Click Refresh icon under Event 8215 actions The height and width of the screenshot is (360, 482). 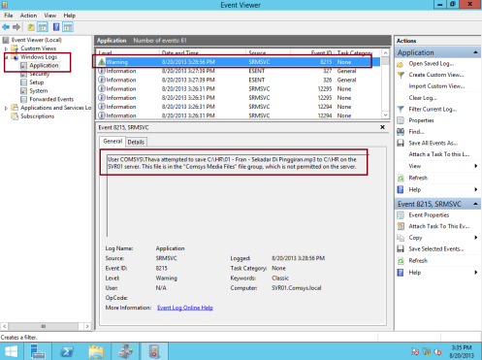tap(401, 261)
